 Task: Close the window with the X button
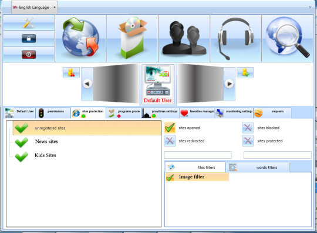tap(310, 7)
